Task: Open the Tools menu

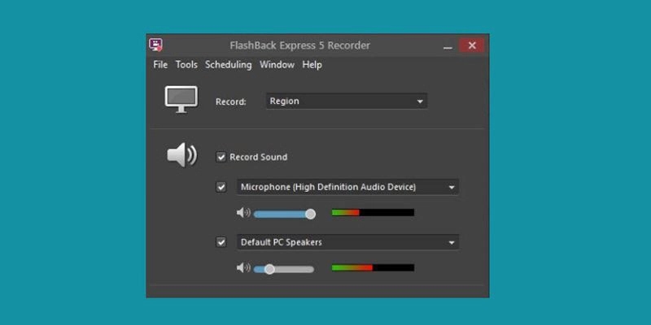Action: (186, 65)
